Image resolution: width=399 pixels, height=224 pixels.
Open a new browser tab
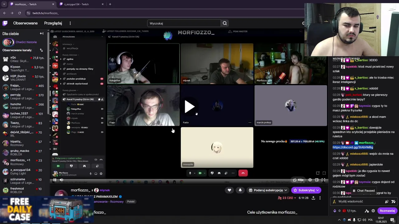(x=110, y=4)
